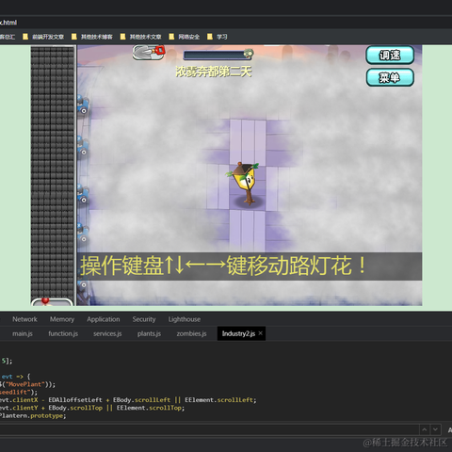Switch to the Lighthouse DevTools tab
The height and width of the screenshot is (452, 452).
point(185,319)
